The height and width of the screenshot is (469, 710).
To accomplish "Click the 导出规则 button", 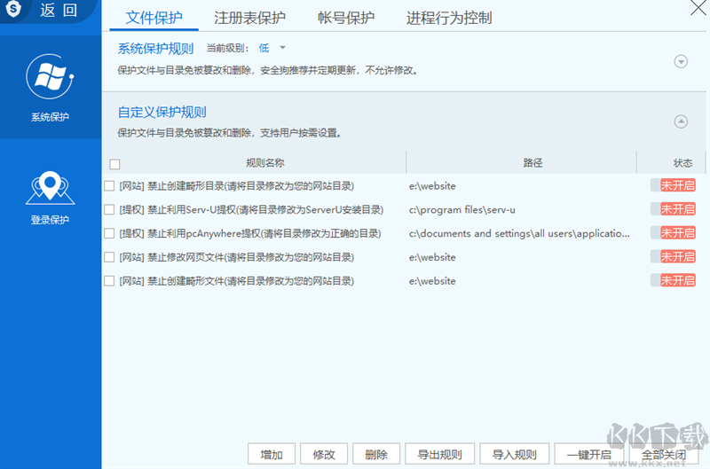I will click(439, 454).
